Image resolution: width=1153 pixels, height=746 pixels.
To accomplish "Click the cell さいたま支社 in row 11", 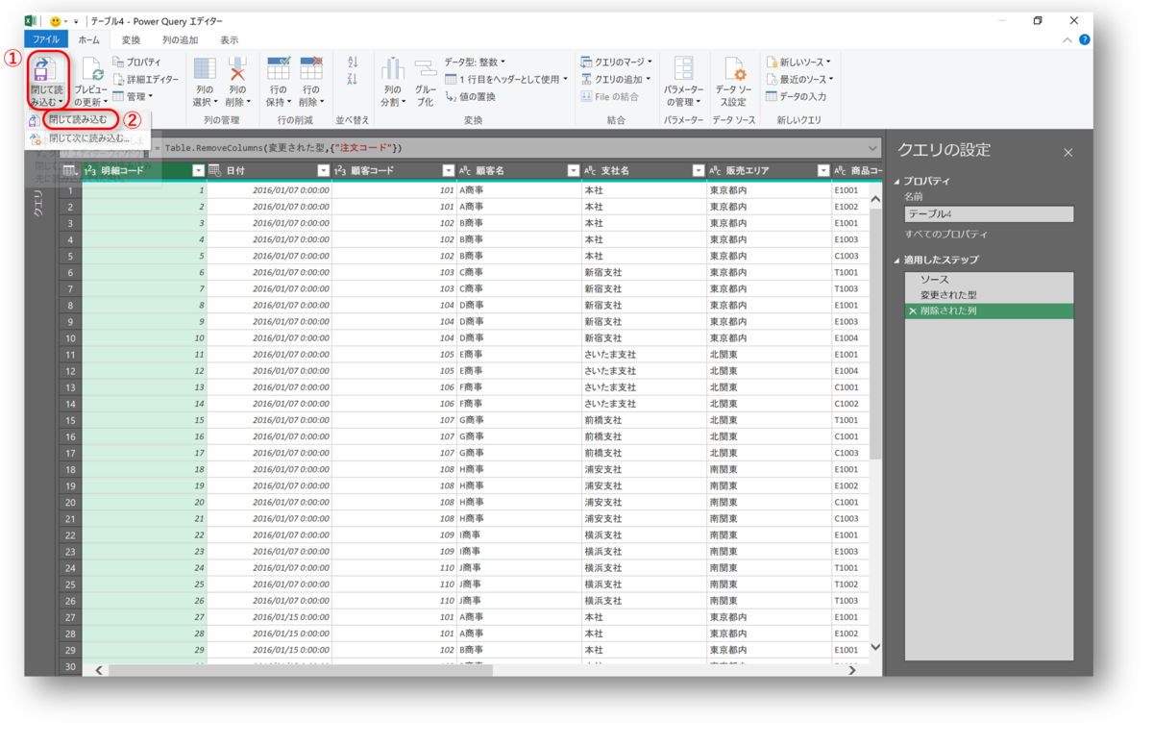I will click(x=644, y=355).
